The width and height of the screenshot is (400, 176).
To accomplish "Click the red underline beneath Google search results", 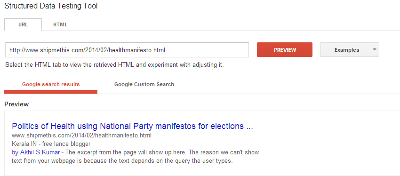I will pyautogui.click(x=51, y=92).
